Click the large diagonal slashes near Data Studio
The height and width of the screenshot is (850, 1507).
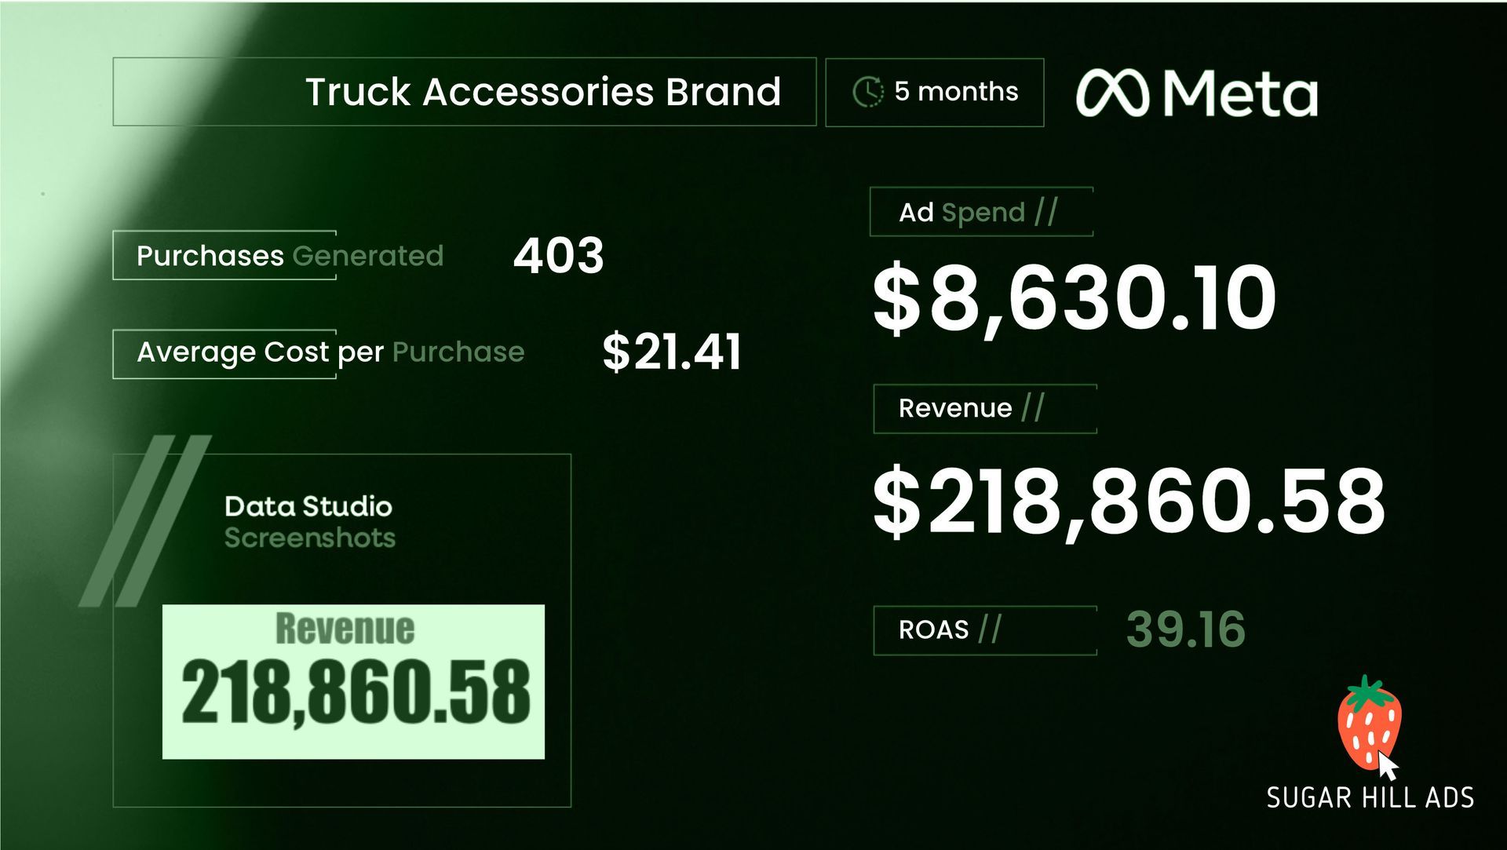coord(145,520)
